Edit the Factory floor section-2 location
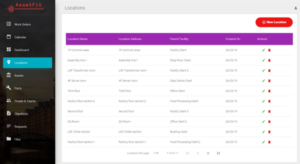The width and height of the screenshot is (300, 164). click(263, 101)
